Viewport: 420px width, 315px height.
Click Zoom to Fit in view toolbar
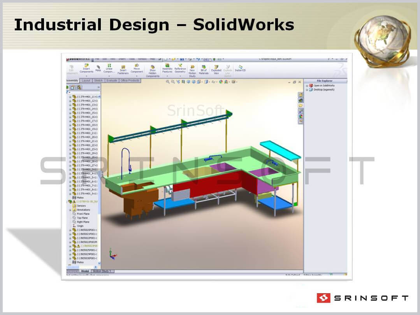[x=168, y=82]
